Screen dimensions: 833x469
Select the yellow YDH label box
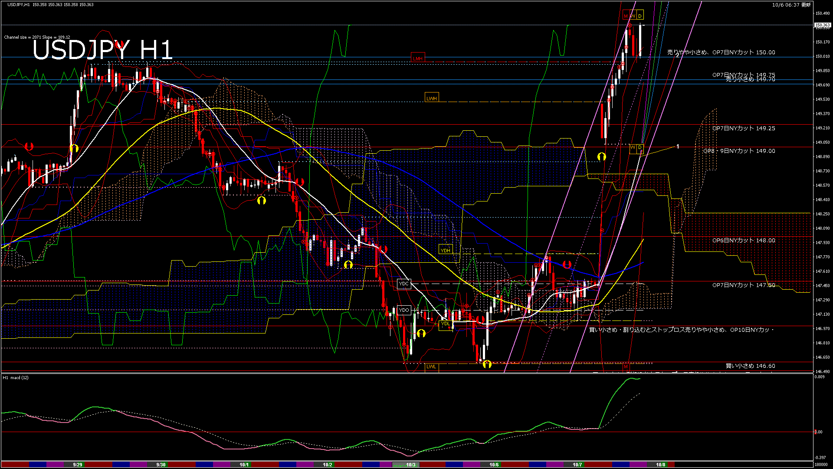(x=446, y=250)
